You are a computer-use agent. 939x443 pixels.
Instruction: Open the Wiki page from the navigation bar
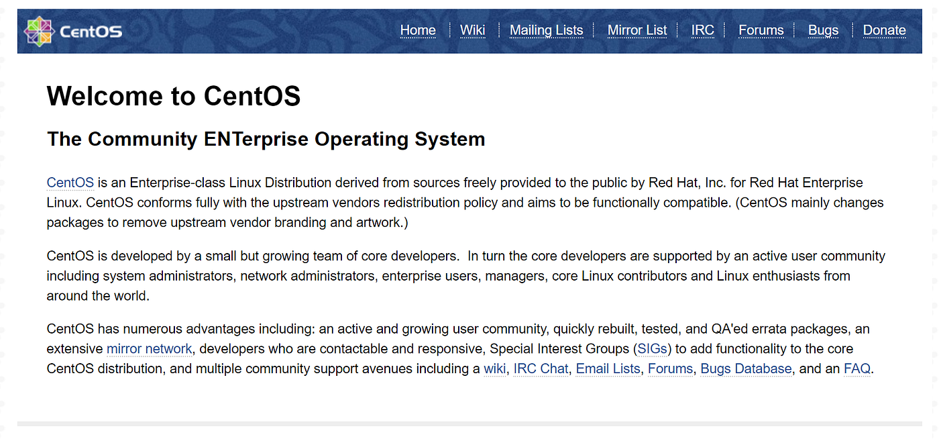472,30
